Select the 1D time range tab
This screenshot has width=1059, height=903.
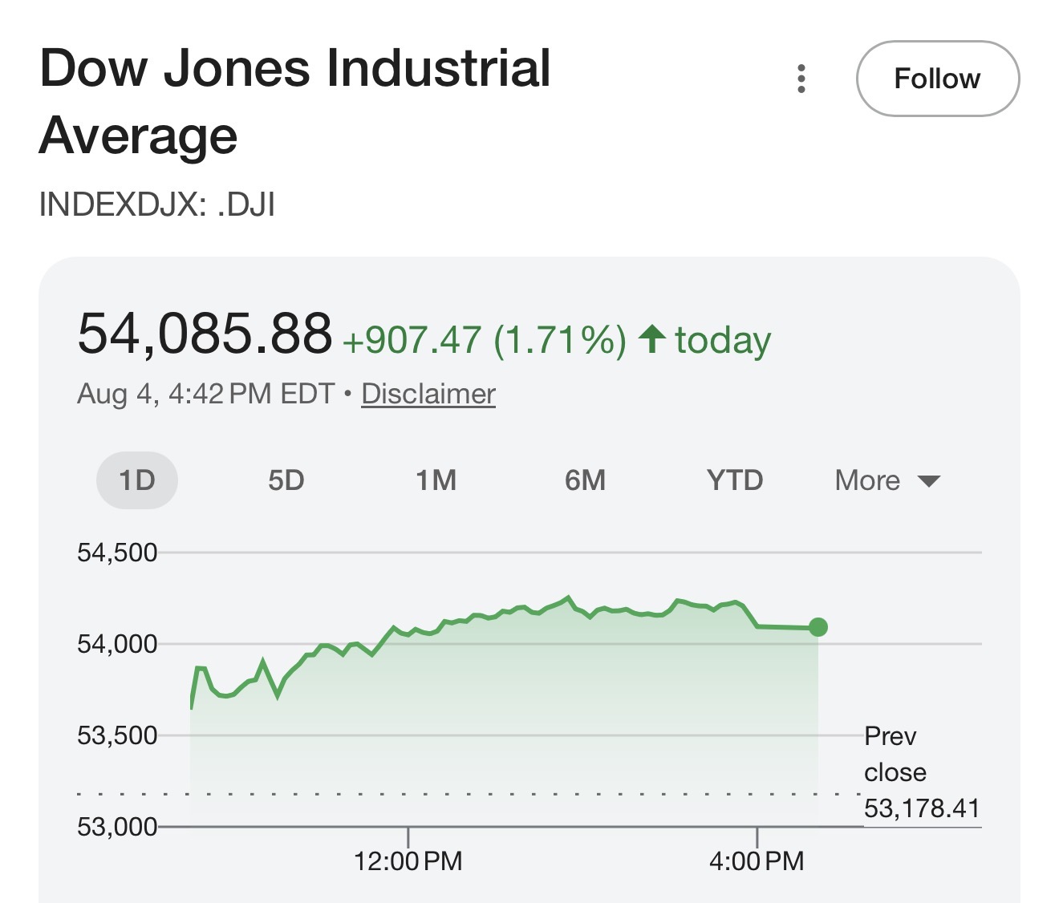[137, 480]
